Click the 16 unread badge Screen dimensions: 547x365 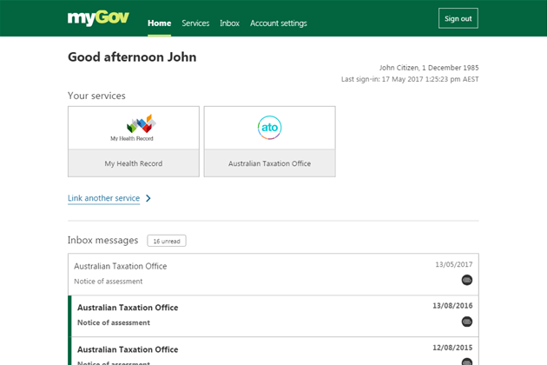click(x=166, y=241)
